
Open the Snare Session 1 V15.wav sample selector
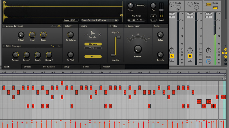pos(94,20)
